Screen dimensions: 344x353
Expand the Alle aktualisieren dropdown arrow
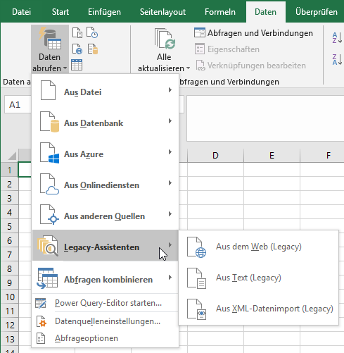tap(188, 68)
